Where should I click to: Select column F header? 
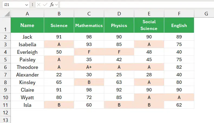point(179,14)
